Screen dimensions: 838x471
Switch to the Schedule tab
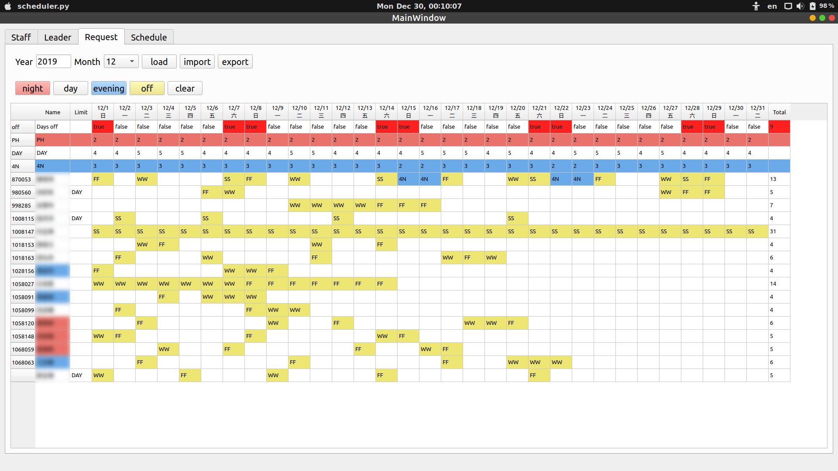click(x=149, y=37)
